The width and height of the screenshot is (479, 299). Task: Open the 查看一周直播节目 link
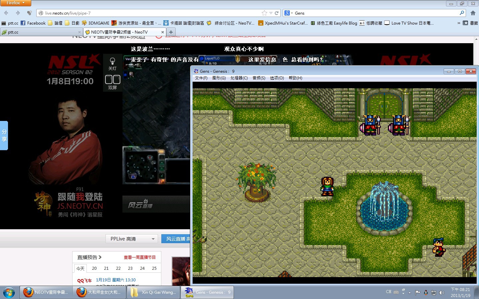click(x=140, y=257)
